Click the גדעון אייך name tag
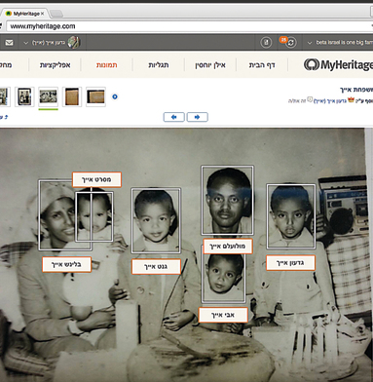 pyautogui.click(x=290, y=263)
